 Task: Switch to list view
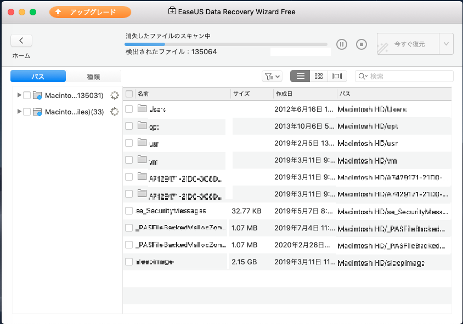pyautogui.click(x=300, y=76)
